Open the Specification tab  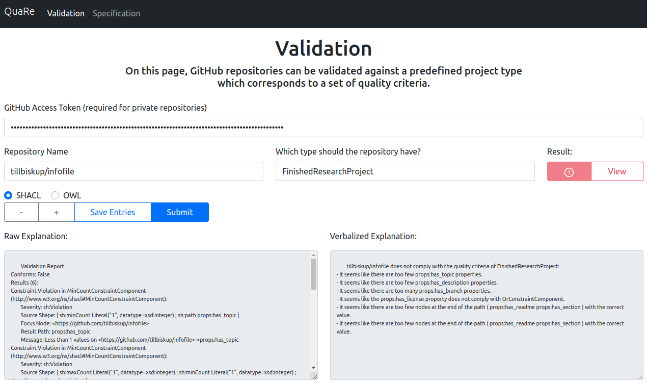pyautogui.click(x=116, y=13)
